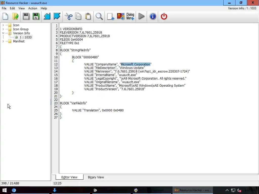Viewport: 259px width, 194px height.
Task: Collapse the Version Info tree node
Action: click(3, 33)
